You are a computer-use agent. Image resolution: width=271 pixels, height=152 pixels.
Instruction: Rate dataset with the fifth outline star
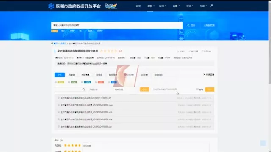point(116,51)
